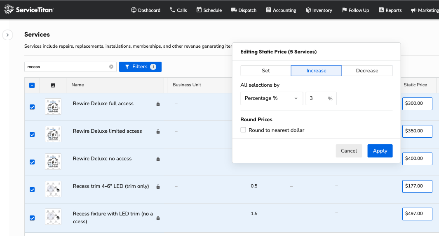This screenshot has height=236, width=439.
Task: Edit the $350.00 static price field
Action: pyautogui.click(x=417, y=131)
